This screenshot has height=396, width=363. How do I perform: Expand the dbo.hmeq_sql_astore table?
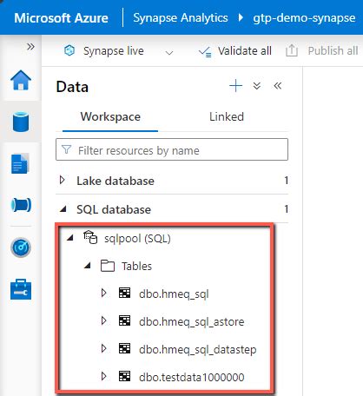(104, 320)
